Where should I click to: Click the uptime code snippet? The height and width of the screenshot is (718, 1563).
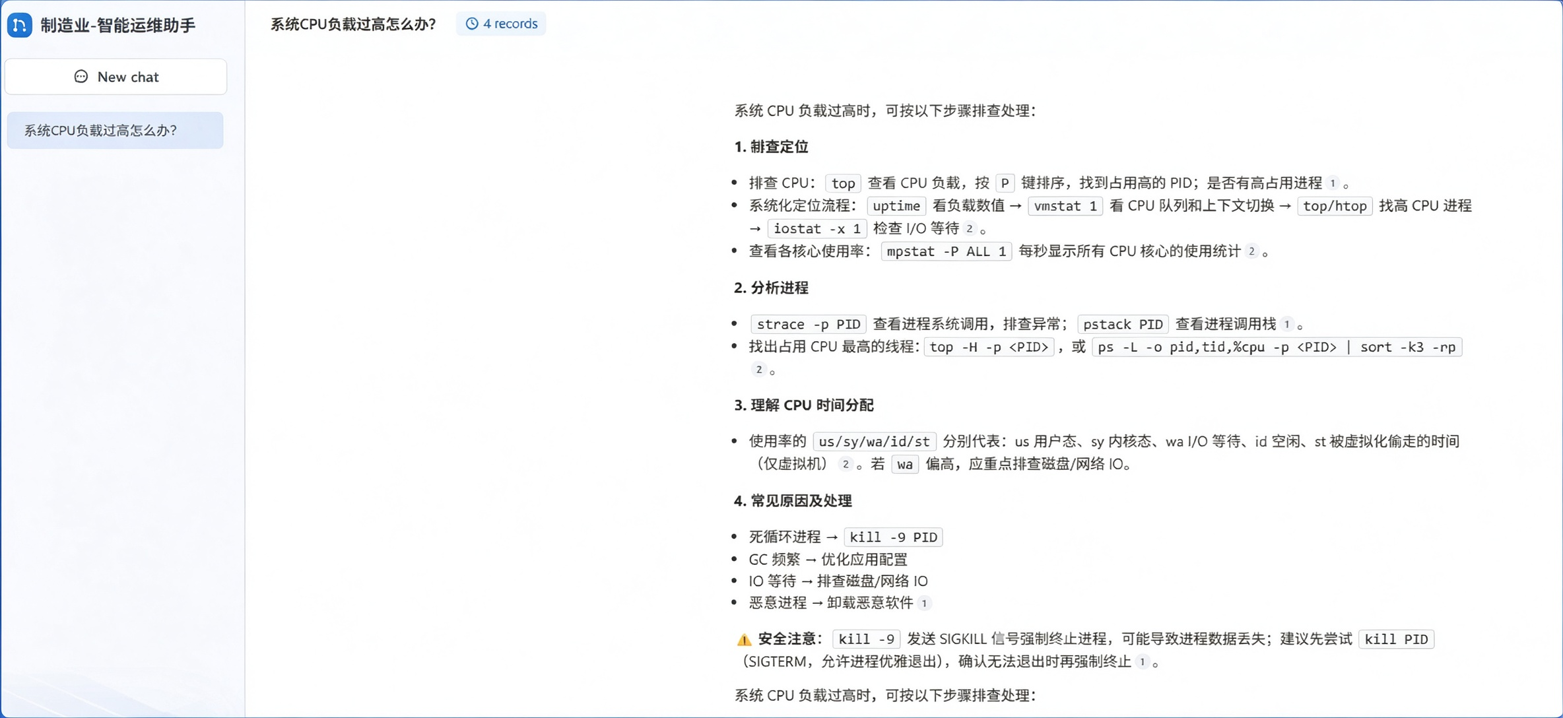(896, 206)
